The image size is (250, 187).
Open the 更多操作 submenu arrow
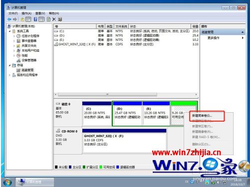tap(243, 38)
